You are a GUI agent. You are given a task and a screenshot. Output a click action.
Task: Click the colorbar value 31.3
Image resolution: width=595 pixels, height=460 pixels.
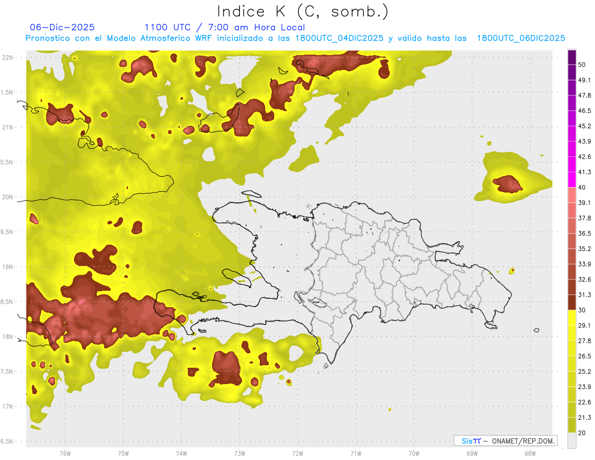[x=585, y=295]
